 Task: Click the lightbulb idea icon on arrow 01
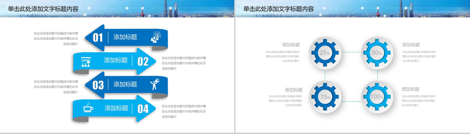coord(156,37)
